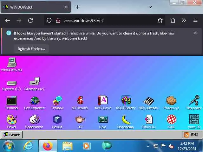Open the Action Center flag icon
203x152 pixels.
coord(163,146)
